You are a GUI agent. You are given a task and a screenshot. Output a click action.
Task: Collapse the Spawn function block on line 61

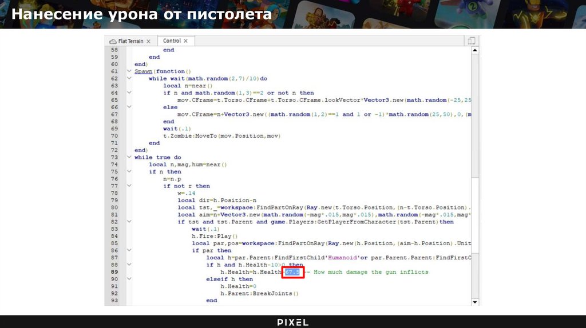coord(129,71)
